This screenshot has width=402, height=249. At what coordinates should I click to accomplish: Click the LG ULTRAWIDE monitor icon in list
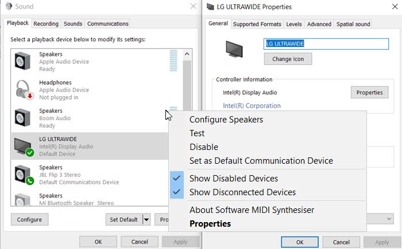[x=24, y=146]
